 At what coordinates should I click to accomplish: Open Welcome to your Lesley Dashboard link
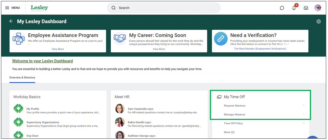pyautogui.click(x=43, y=61)
